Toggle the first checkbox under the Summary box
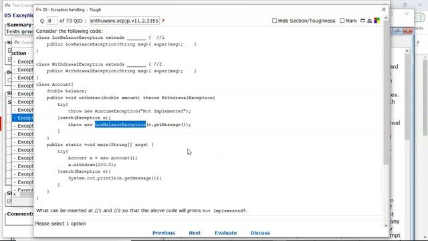 [x=10, y=51]
